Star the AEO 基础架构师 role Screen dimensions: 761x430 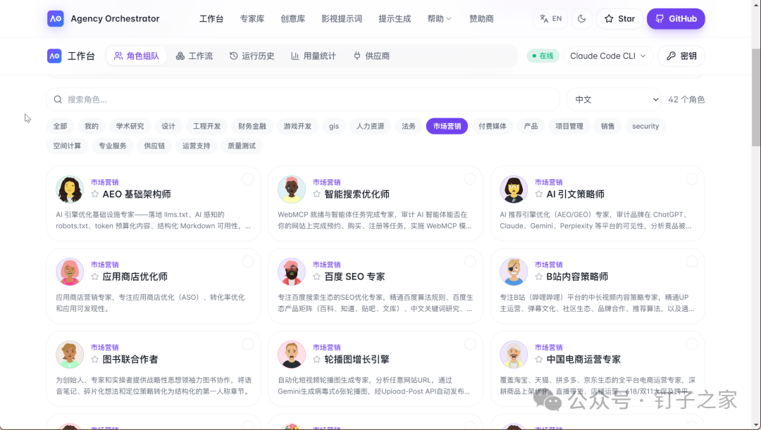tap(94, 194)
